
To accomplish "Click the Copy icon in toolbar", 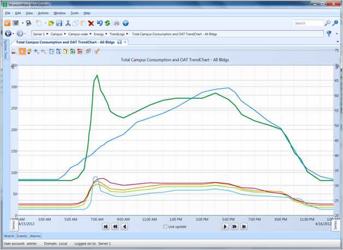I will [76, 23].
